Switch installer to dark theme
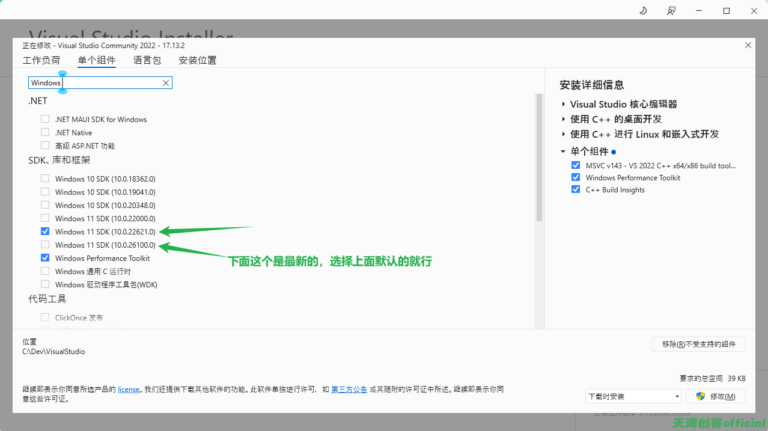Viewport: 768px width, 431px height. pos(642,10)
